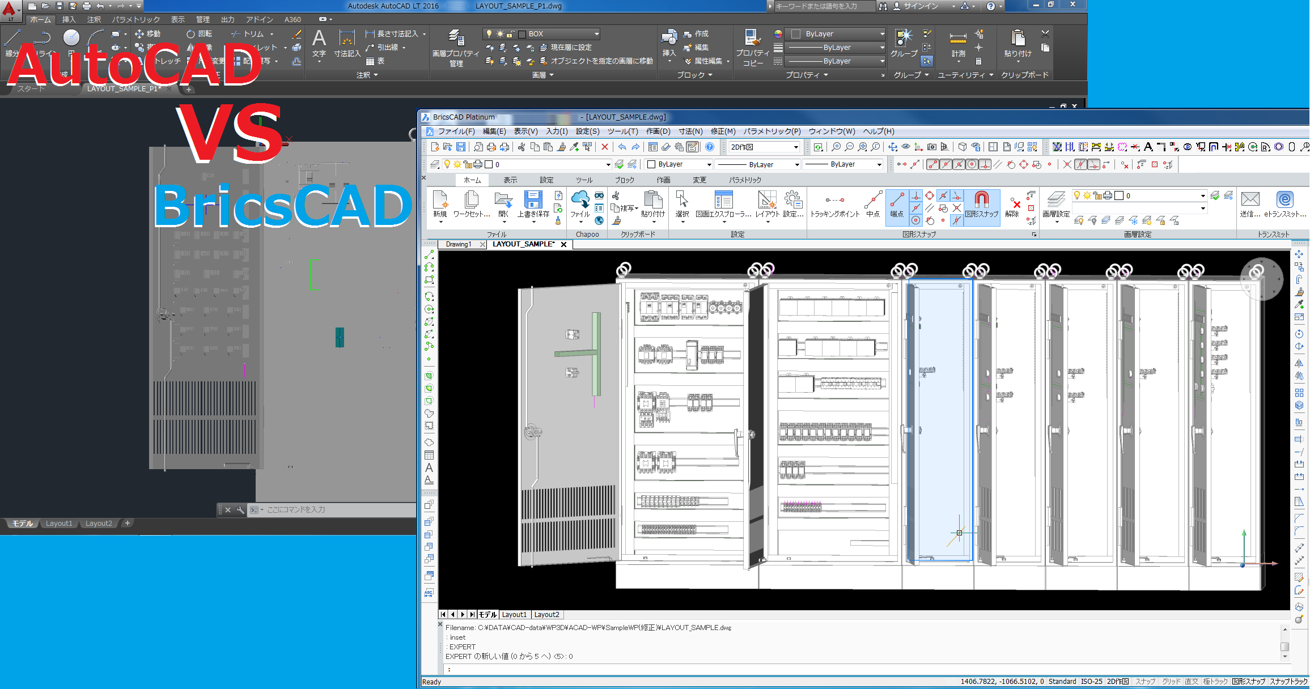Open BricsCAD 表示(V) menu

[525, 131]
